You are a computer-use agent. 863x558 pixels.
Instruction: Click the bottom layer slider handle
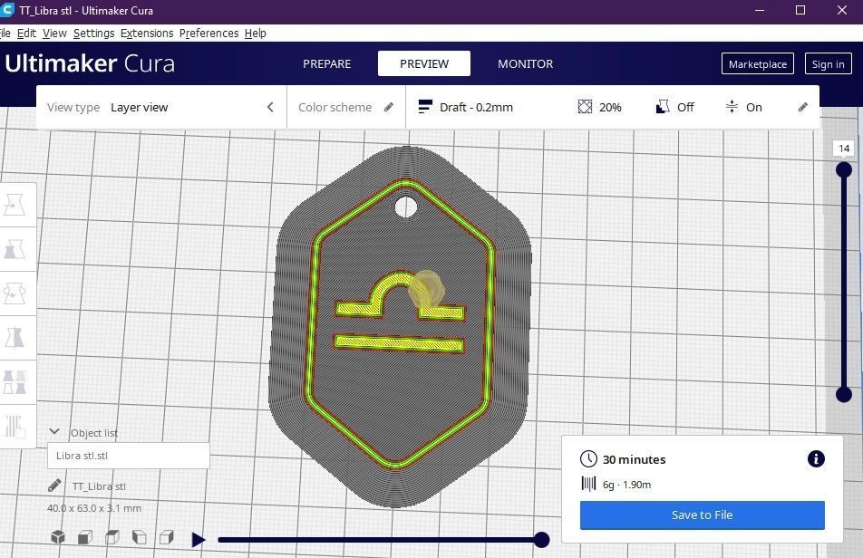click(843, 394)
